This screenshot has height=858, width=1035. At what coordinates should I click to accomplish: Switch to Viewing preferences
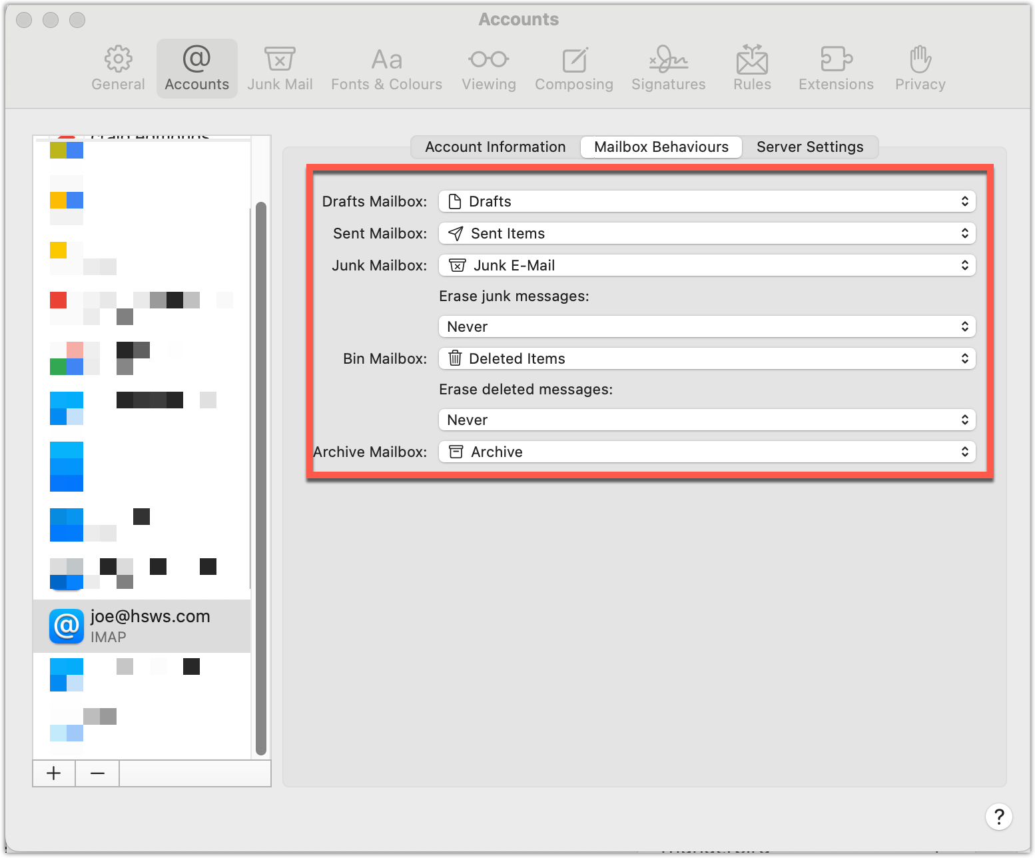point(489,69)
